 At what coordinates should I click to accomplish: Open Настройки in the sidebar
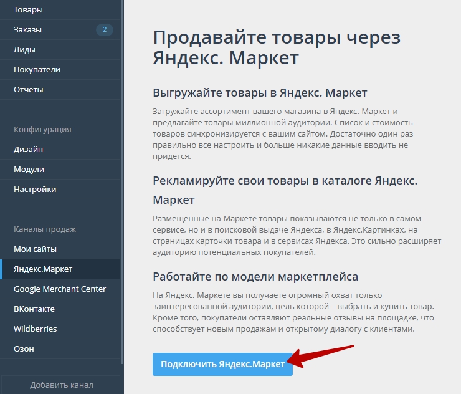[x=60, y=189]
